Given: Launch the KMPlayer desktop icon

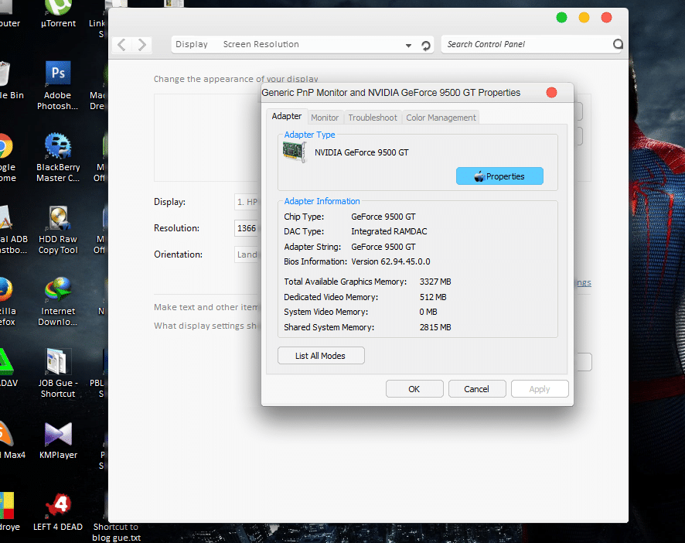Looking at the screenshot, I should click(x=58, y=441).
